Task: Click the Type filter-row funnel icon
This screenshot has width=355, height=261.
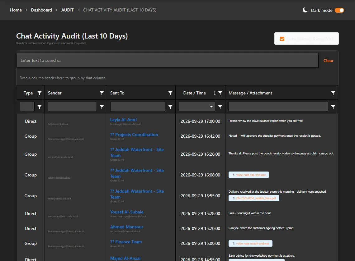Action: [40, 107]
